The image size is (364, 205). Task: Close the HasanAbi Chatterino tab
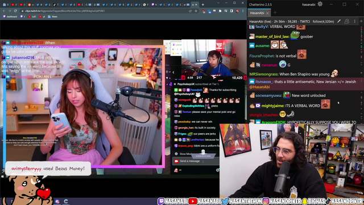point(267,13)
